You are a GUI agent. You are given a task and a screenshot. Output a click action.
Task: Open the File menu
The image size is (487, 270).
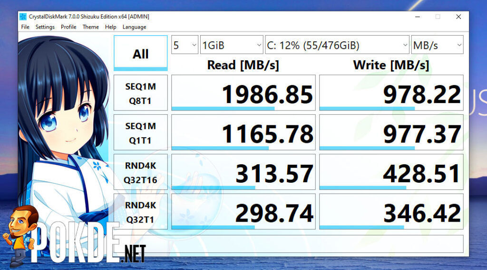[x=25, y=27]
